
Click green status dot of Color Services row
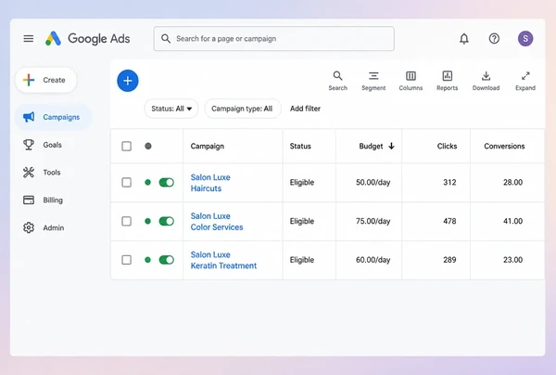148,221
